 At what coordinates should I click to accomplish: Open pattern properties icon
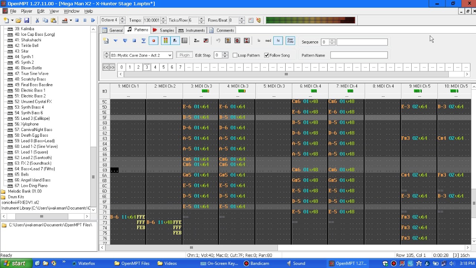point(184,41)
